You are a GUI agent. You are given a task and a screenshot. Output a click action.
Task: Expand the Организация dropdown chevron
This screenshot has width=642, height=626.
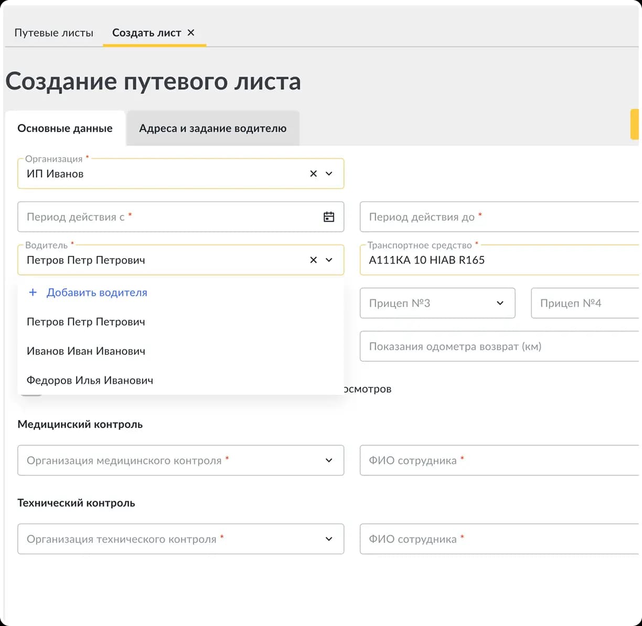[329, 174]
